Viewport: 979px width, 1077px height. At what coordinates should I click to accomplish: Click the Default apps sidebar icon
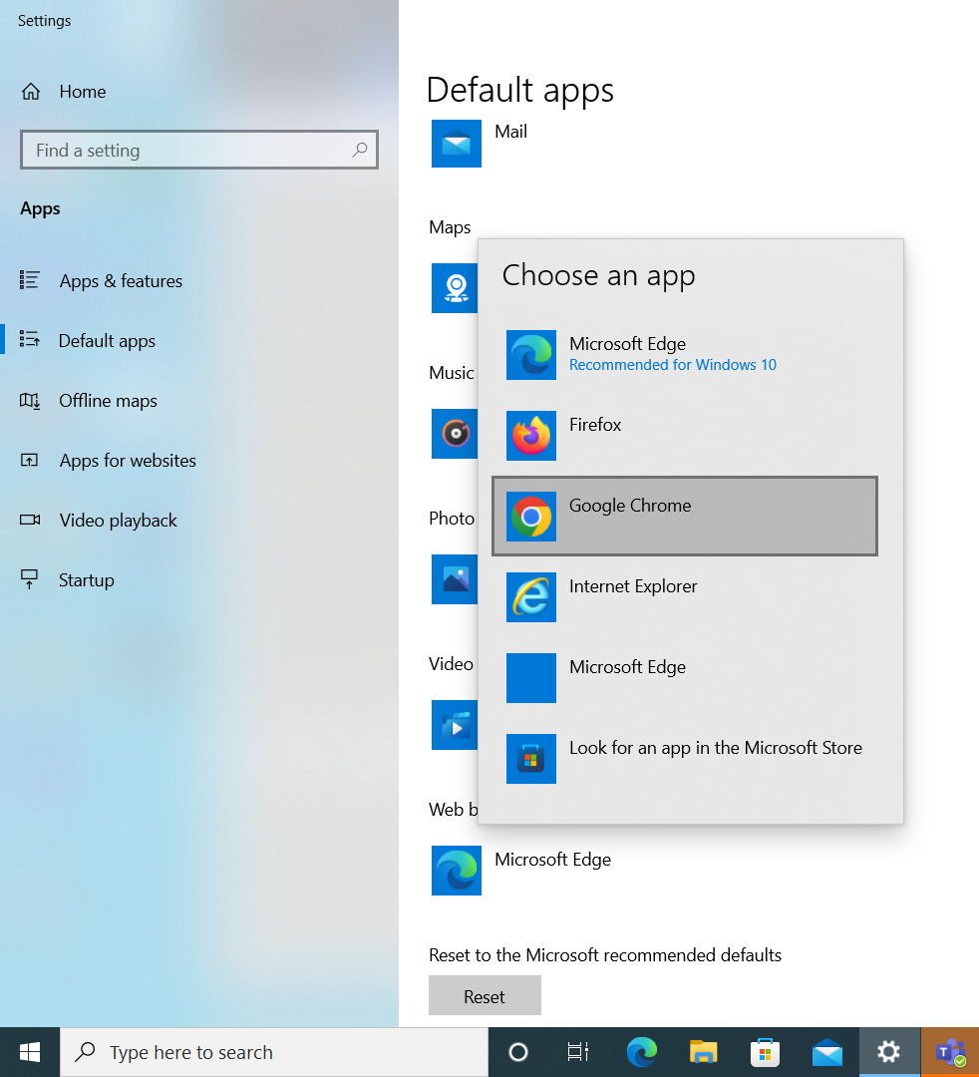coord(30,339)
